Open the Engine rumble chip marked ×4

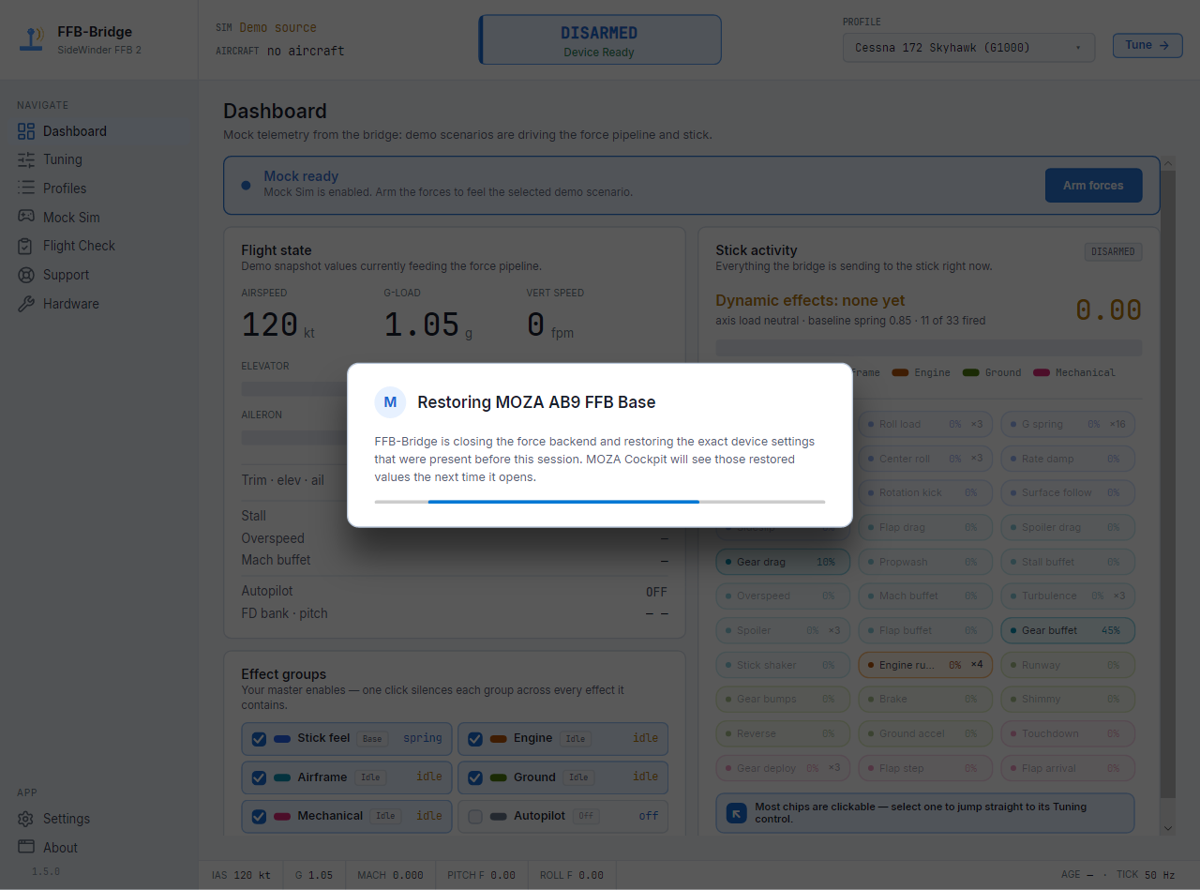coord(925,665)
